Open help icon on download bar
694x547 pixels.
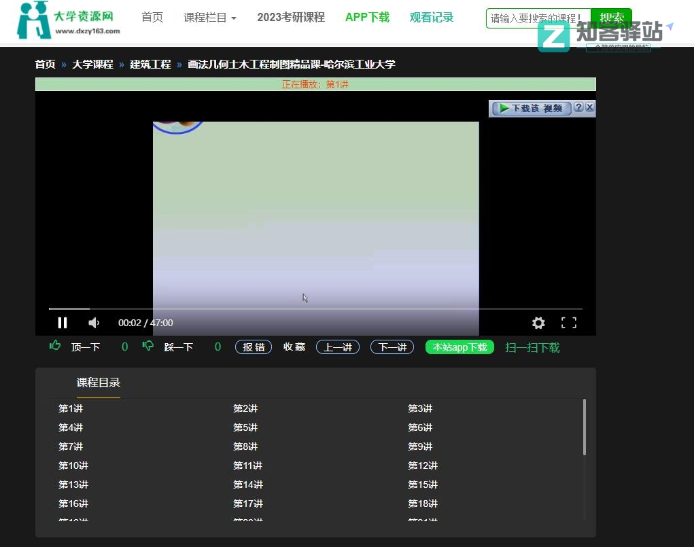[x=578, y=107]
